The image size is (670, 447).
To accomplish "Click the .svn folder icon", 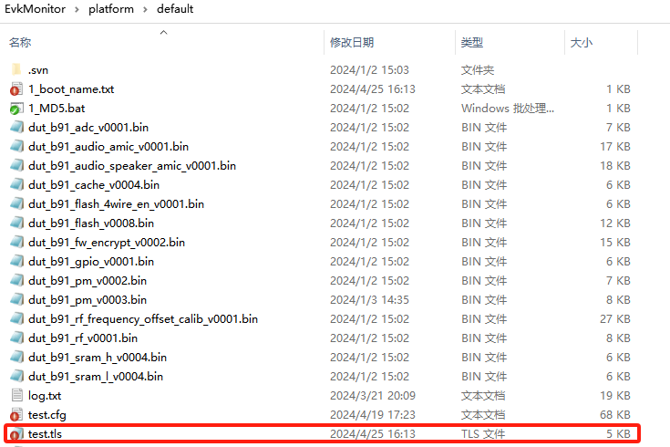I will click(x=16, y=70).
